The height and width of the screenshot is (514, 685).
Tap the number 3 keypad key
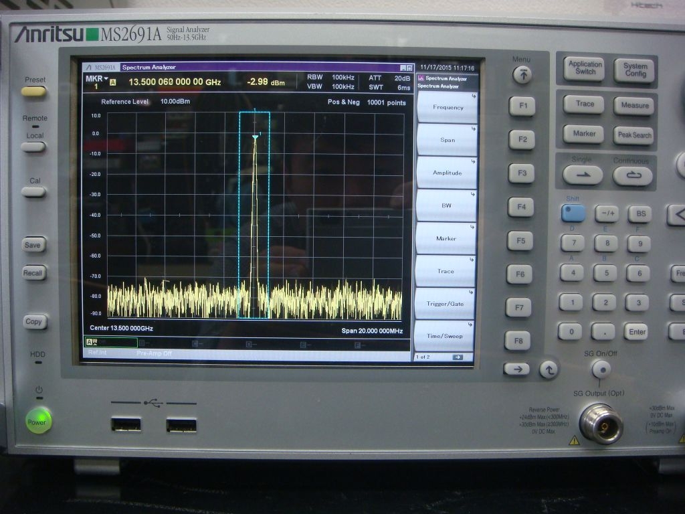click(638, 303)
